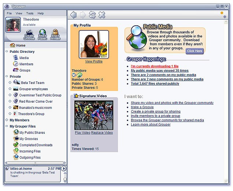The image size is (233, 191).
Task: Open the Incoming Files folder icon
Action: point(16,151)
